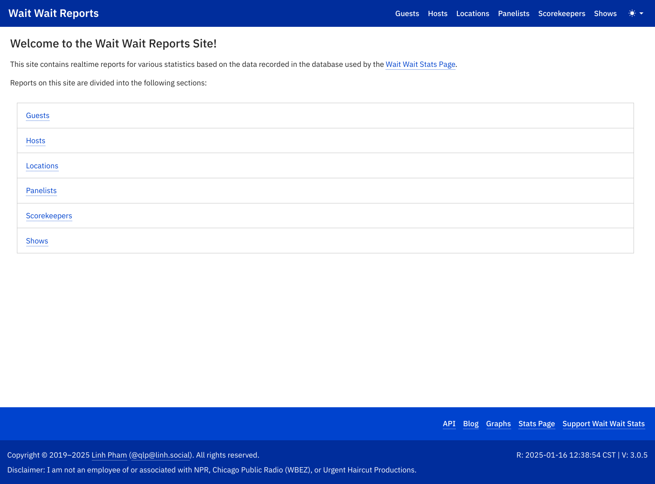View the Graphs footer link

[498, 424]
